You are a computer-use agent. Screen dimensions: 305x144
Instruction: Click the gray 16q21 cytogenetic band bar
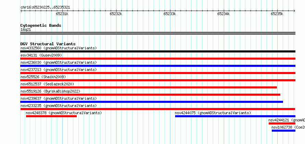[x=158, y=33]
